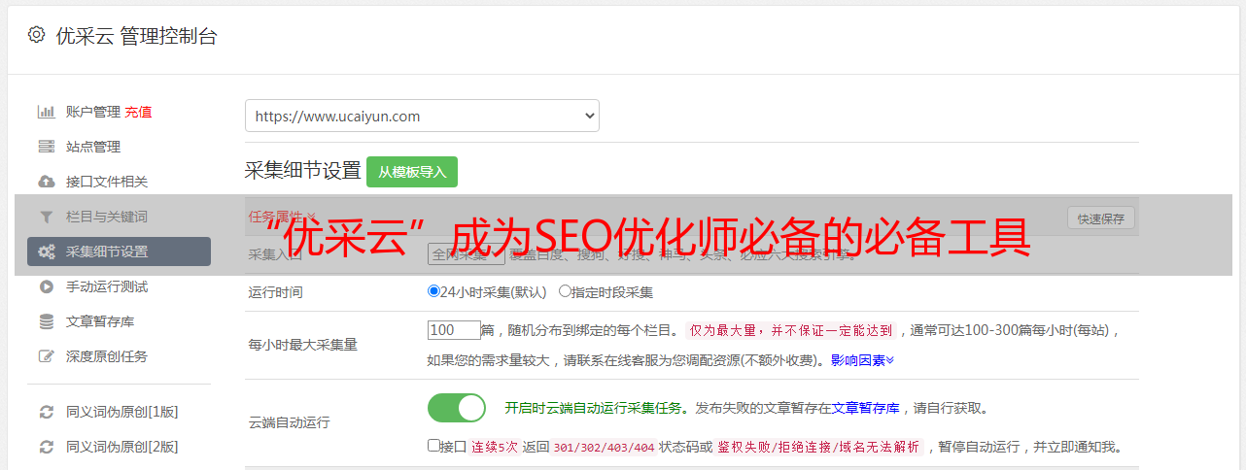Viewport: 1246px width, 470px height.
Task: Click the filter icon for 栏目与关键词
Action: point(46,217)
